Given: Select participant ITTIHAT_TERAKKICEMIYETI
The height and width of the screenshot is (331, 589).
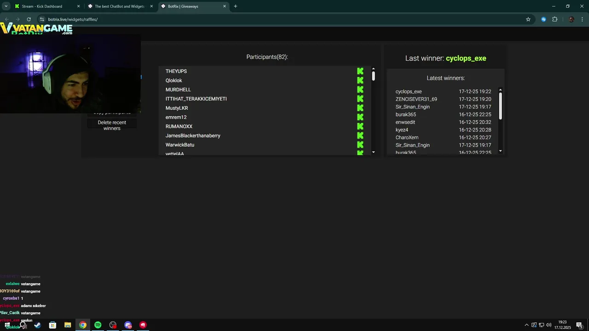Looking at the screenshot, I should coord(196,99).
